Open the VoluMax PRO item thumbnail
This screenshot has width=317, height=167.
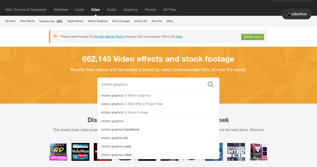(x=81, y=152)
